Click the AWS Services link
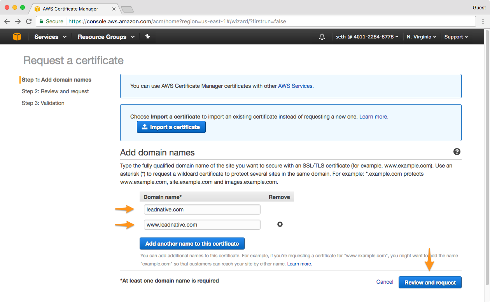Viewport: 490px width, 302px height. 296,86
